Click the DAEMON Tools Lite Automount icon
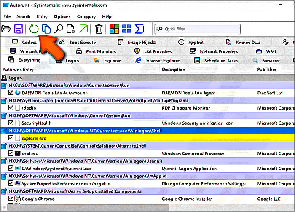The height and width of the screenshot is (212, 295). 18,93
